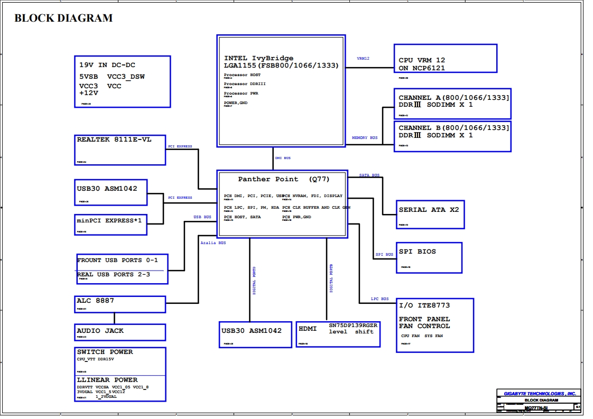The width and height of the screenshot is (593, 419).
Task: Select the 'PCH PWR,GND' entry
Action: coord(297,217)
